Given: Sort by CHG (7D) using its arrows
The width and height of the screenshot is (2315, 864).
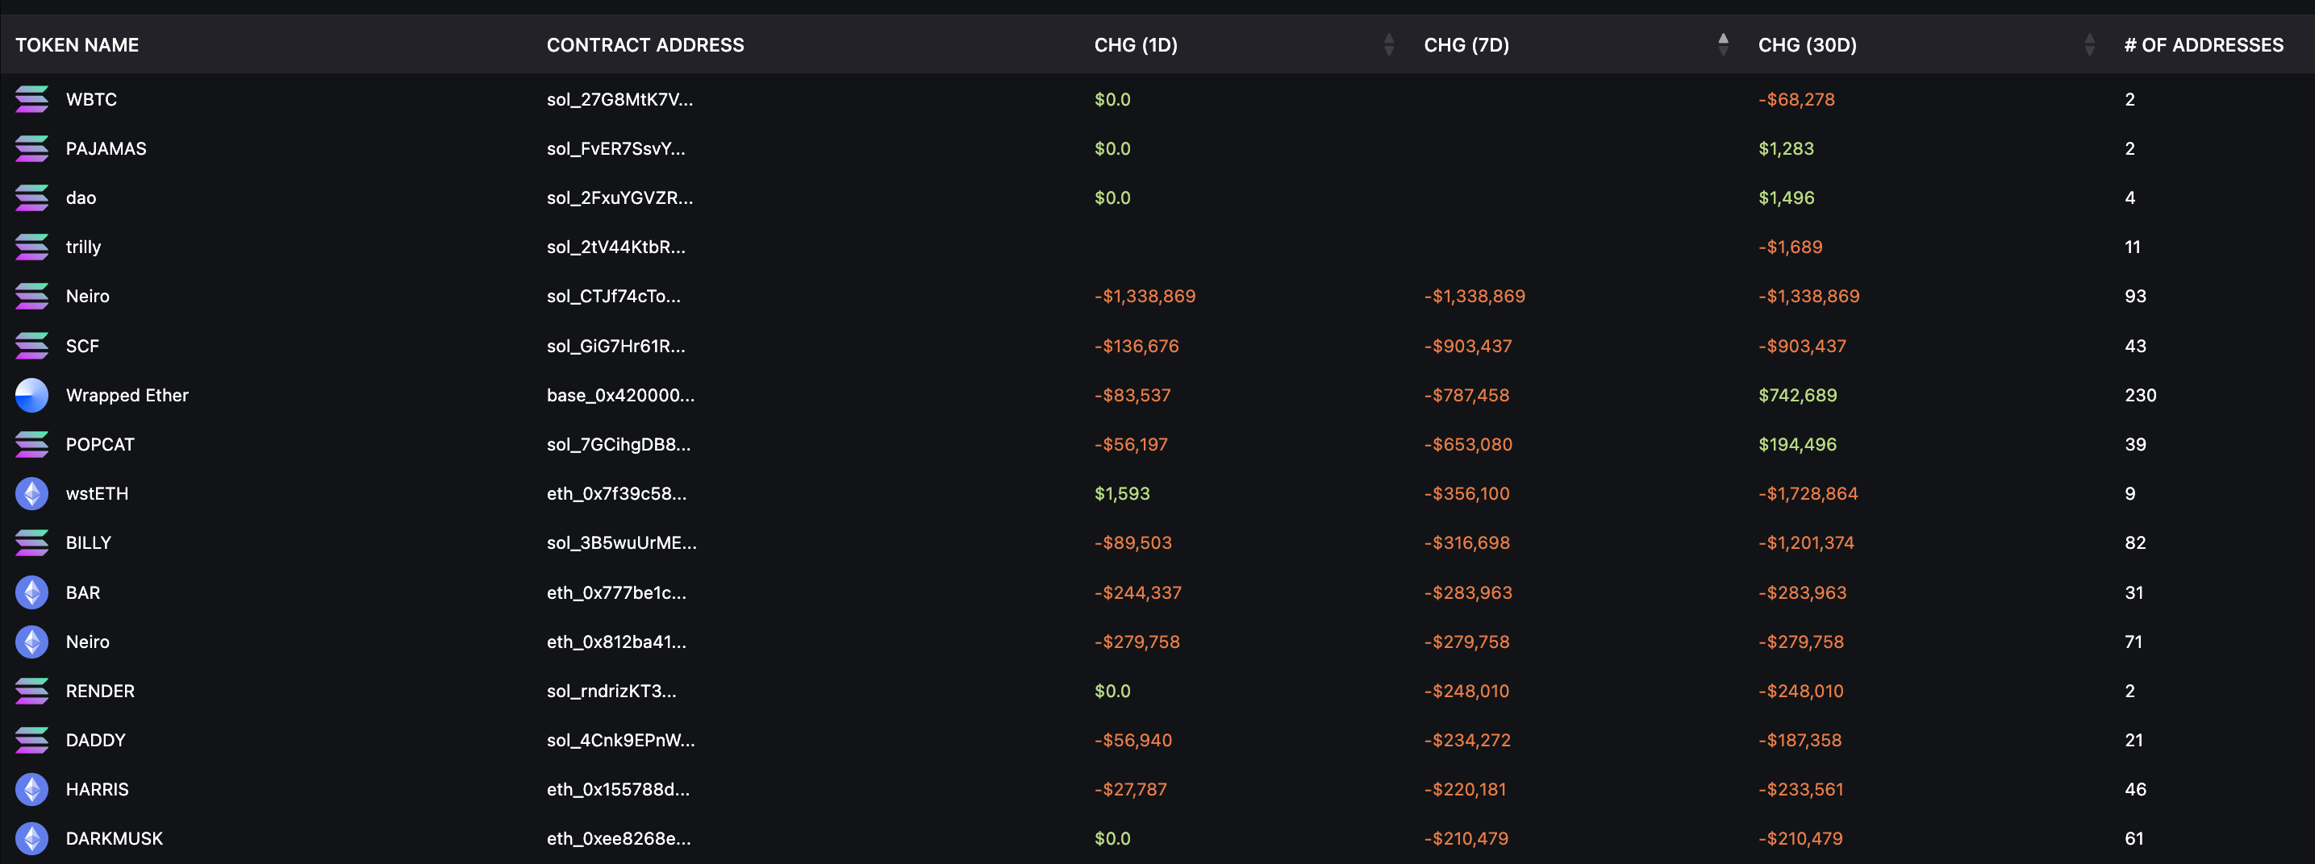Looking at the screenshot, I should pos(1723,45).
